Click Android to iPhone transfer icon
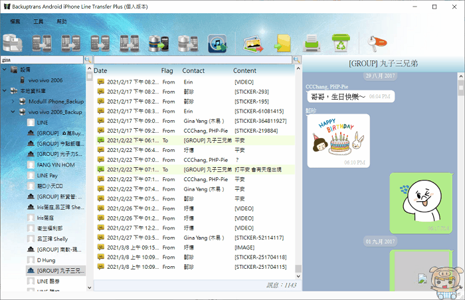 (42, 43)
